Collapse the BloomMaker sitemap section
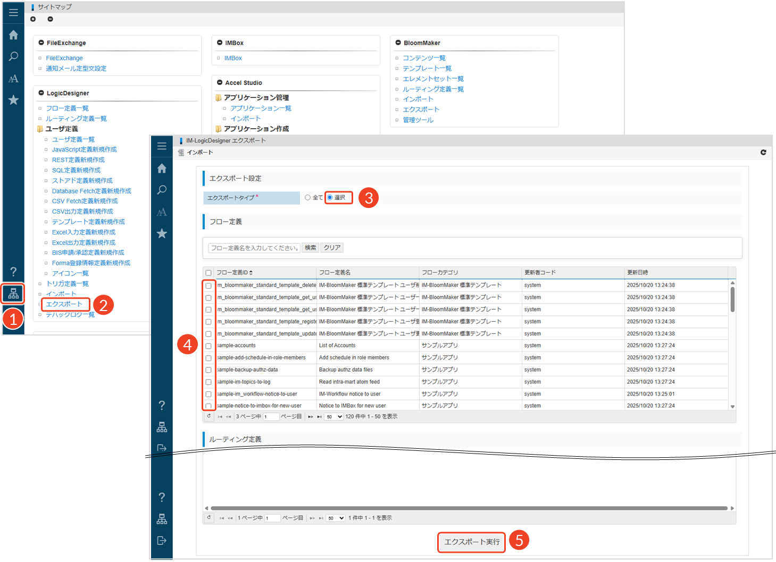This screenshot has width=776, height=562. 398,43
